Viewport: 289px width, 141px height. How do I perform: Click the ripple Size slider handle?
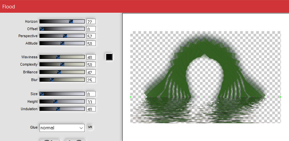[x=42, y=94]
